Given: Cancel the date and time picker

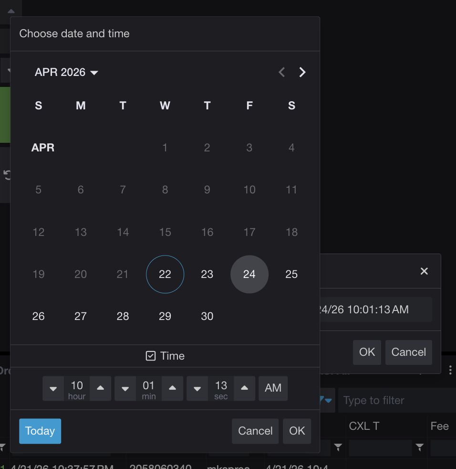Looking at the screenshot, I should pos(255,431).
